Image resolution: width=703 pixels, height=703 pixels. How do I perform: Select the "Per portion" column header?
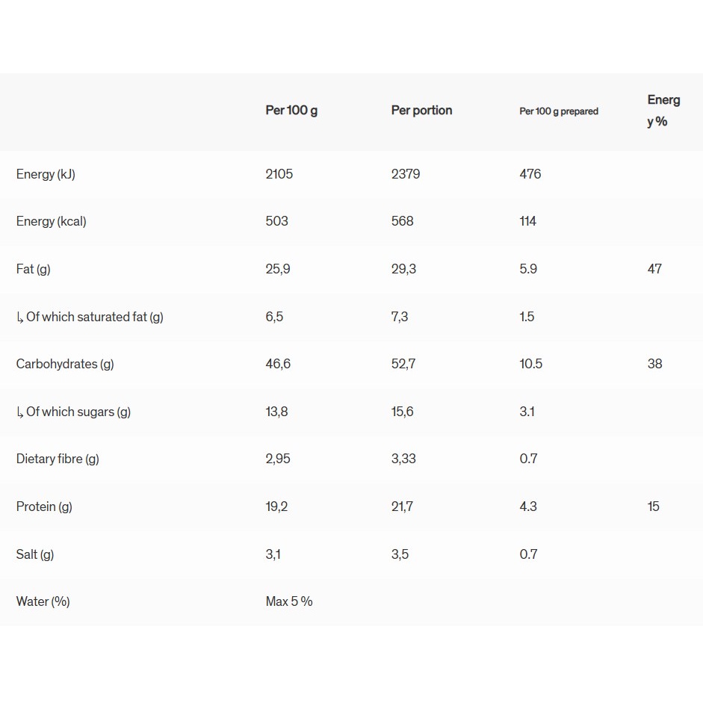tap(421, 111)
